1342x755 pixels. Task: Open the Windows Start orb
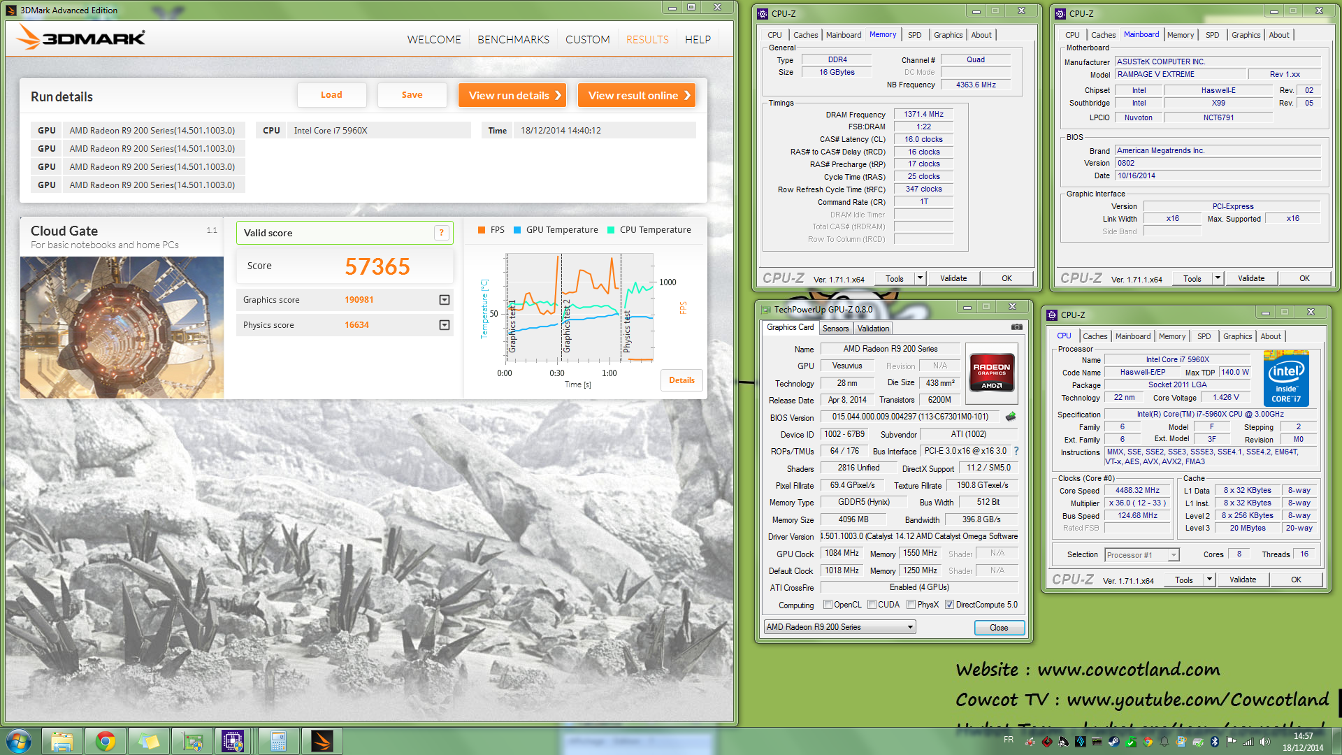pyautogui.click(x=19, y=741)
